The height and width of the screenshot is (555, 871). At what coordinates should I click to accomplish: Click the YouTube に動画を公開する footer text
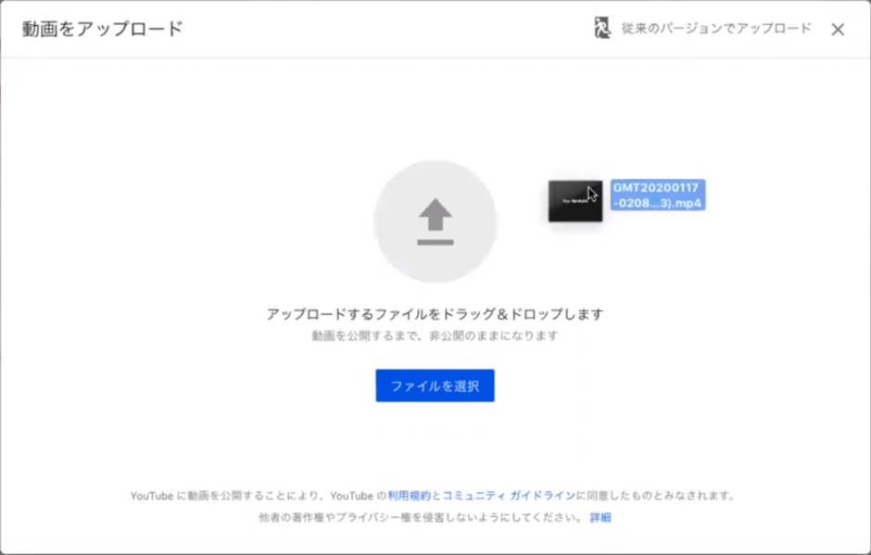[250, 496]
